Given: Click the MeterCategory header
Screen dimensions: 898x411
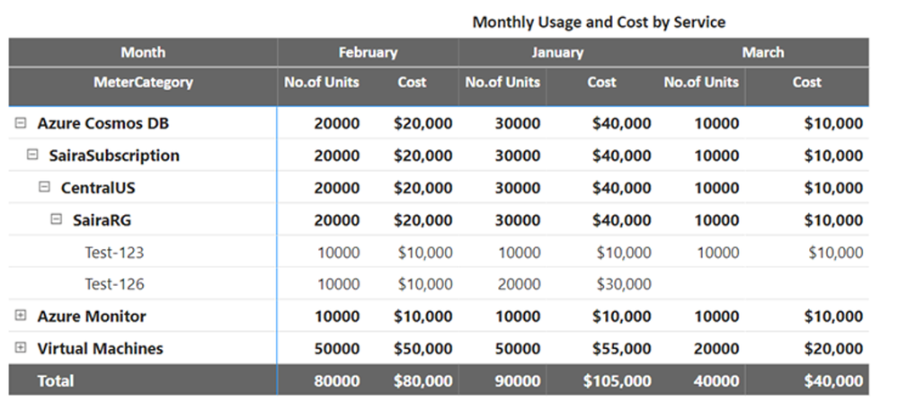Looking at the screenshot, I should tap(143, 82).
